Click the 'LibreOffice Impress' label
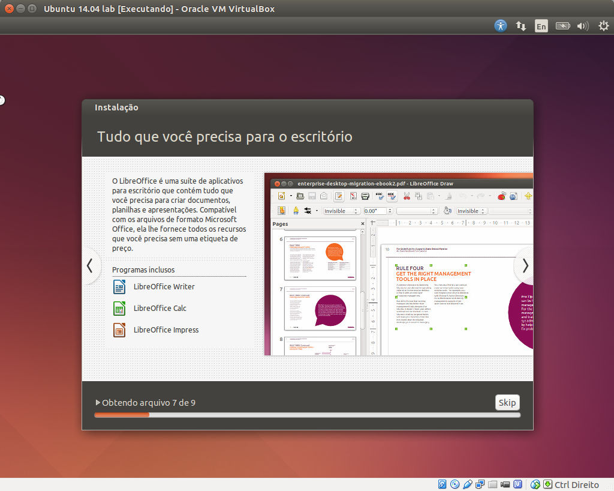 click(x=166, y=330)
